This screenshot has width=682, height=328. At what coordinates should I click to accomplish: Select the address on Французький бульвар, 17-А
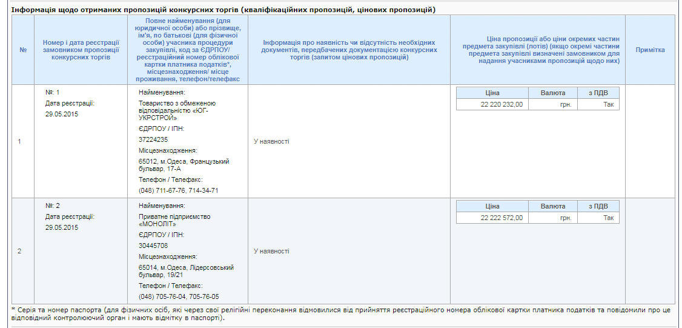click(184, 165)
